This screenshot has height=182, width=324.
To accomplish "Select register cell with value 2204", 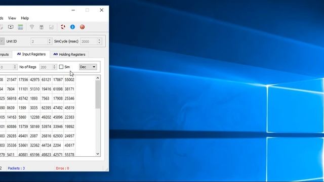I will click(x=58, y=145).
